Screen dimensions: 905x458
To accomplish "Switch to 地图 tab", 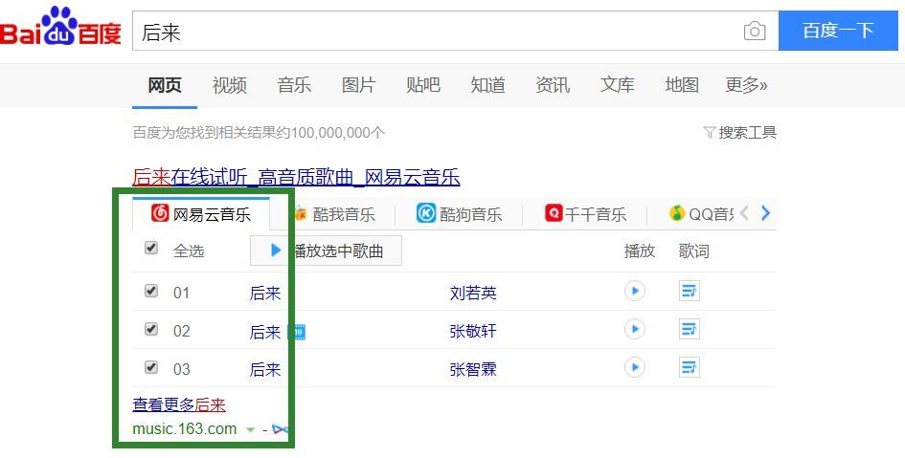I will pos(682,85).
